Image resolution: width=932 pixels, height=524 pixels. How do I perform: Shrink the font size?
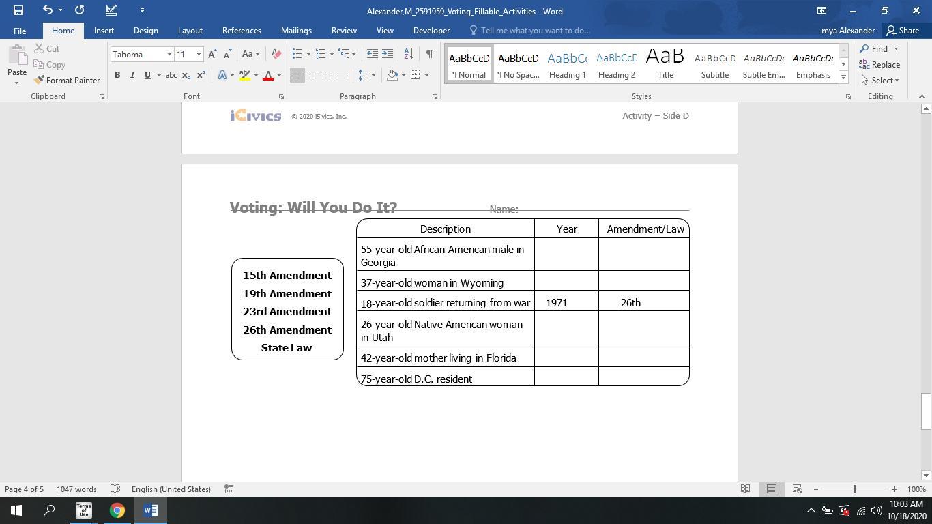click(x=227, y=55)
